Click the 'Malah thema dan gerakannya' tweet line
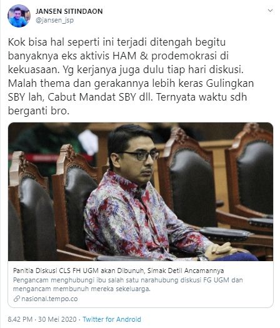Image resolution: width=280 pixels, height=328 pixels. pyautogui.click(x=131, y=83)
